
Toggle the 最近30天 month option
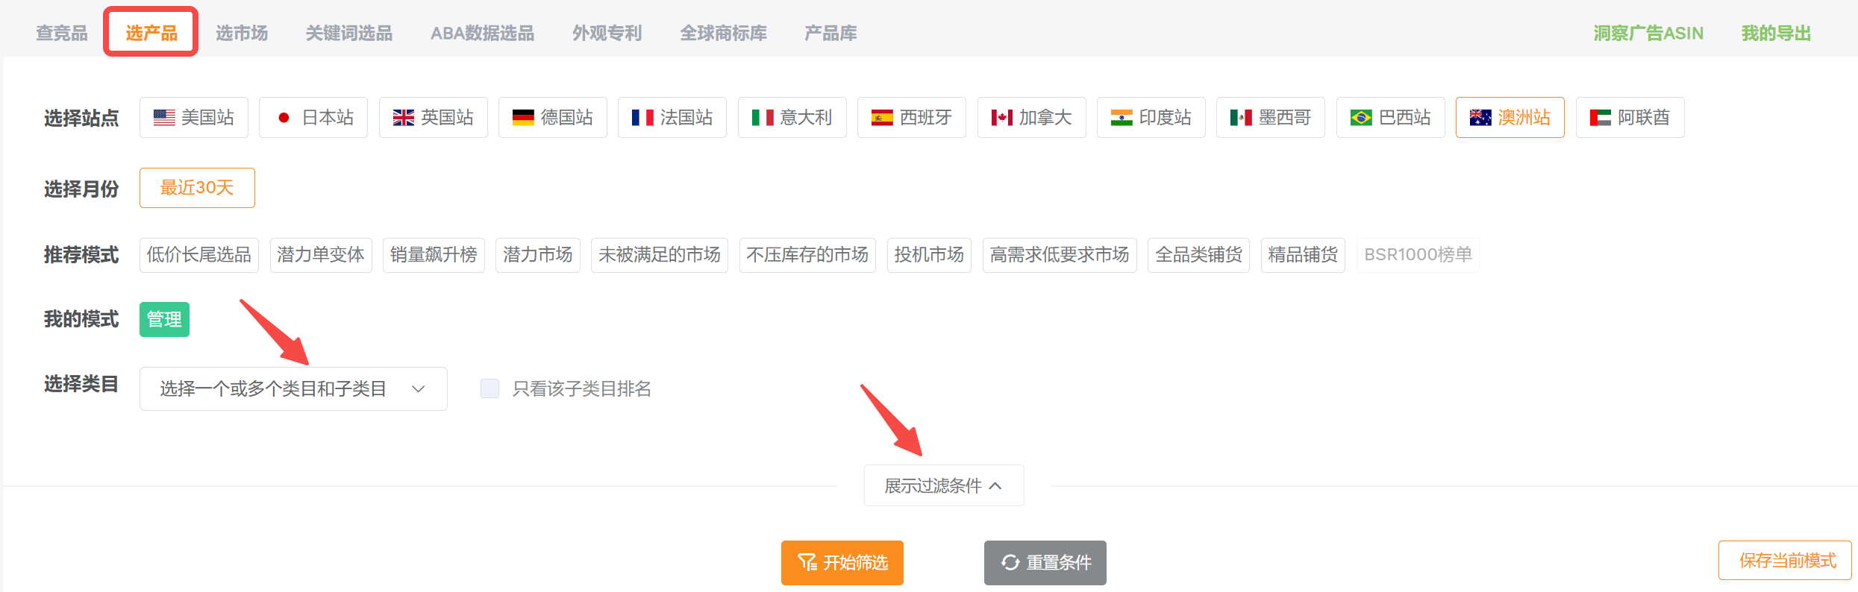coord(197,188)
